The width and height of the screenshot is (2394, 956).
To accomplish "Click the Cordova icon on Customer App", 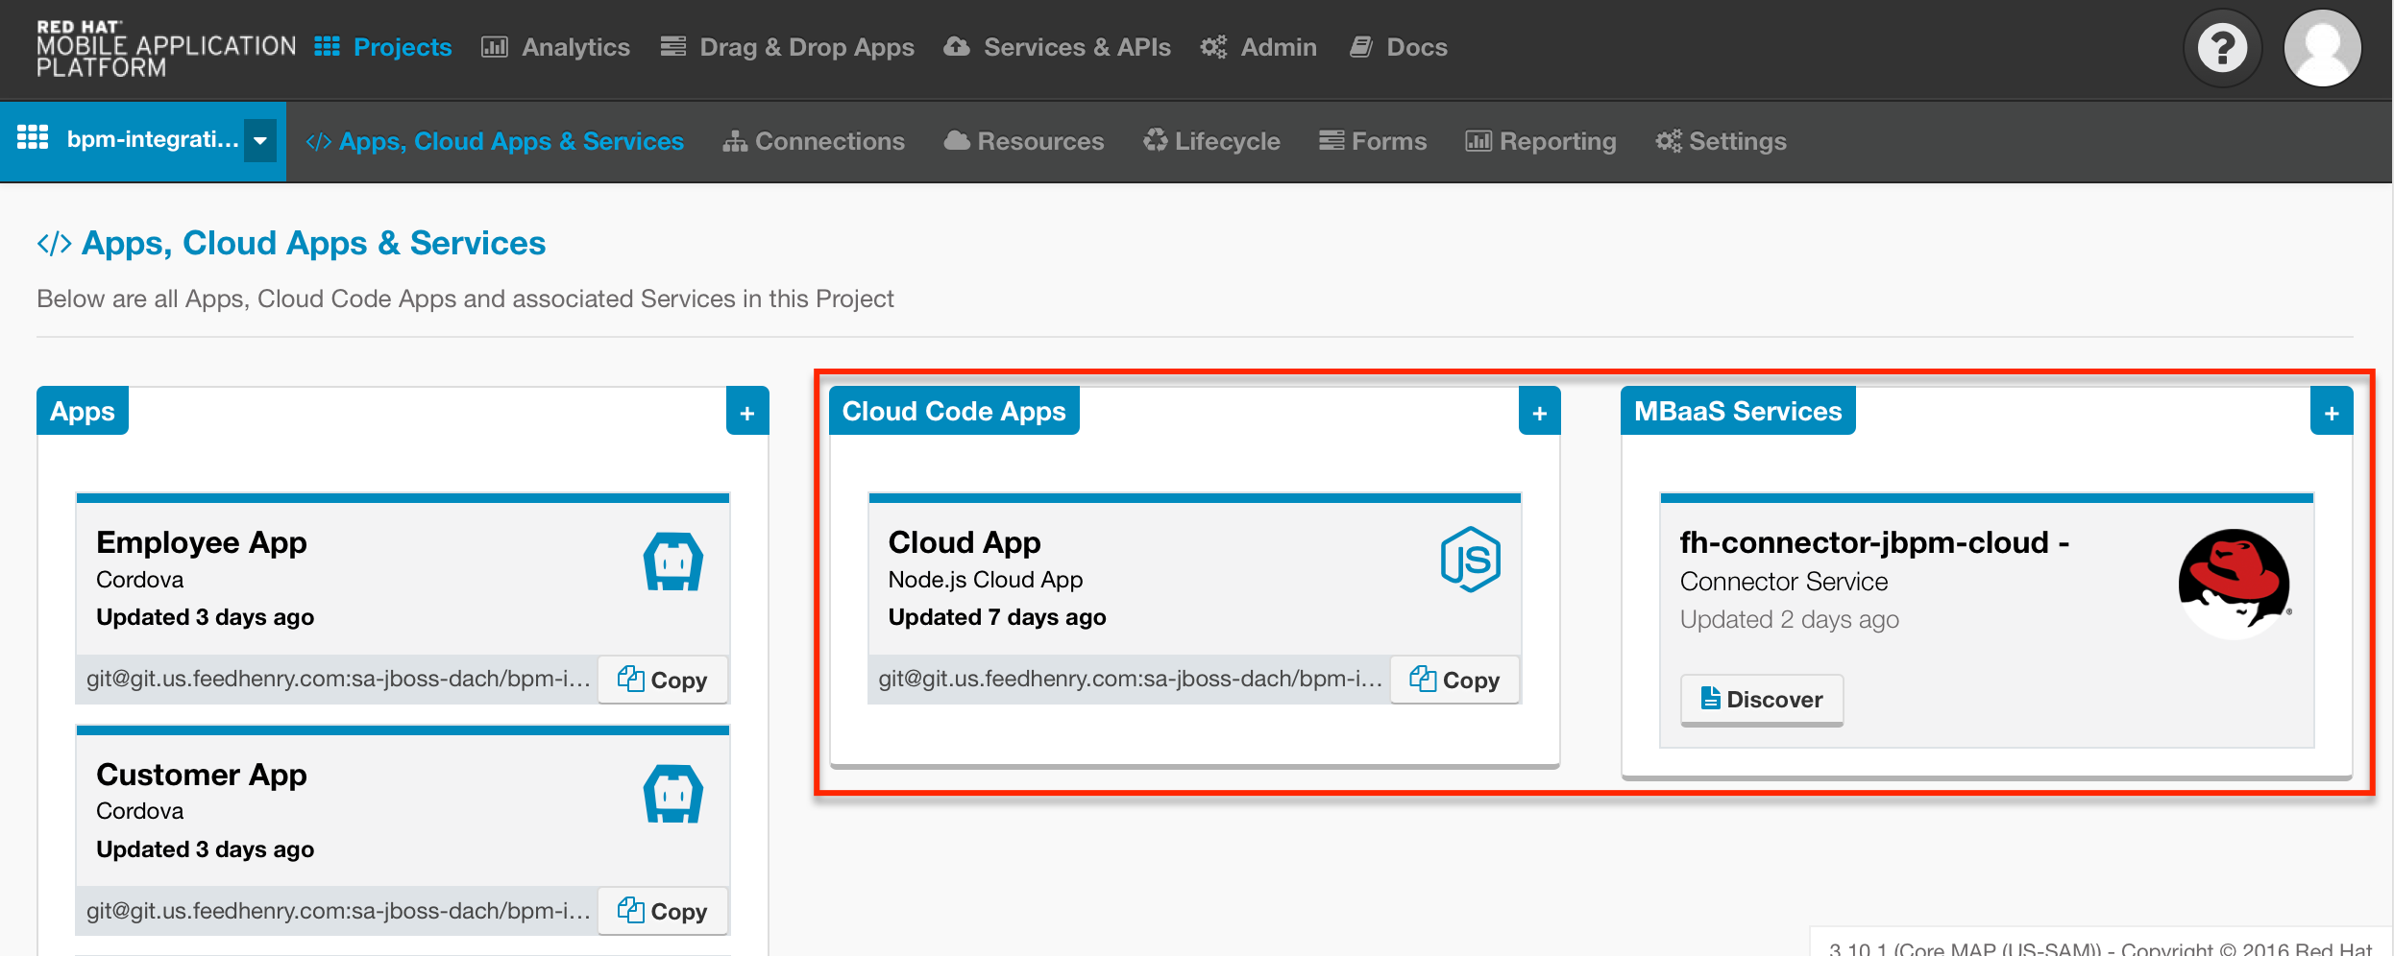I will 673,794.
